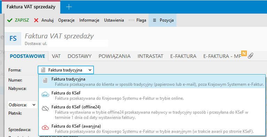This screenshot has height=137, width=267.
Task: Click the crossed-out cloud offline24 icon
Action: click(x=45, y=108)
